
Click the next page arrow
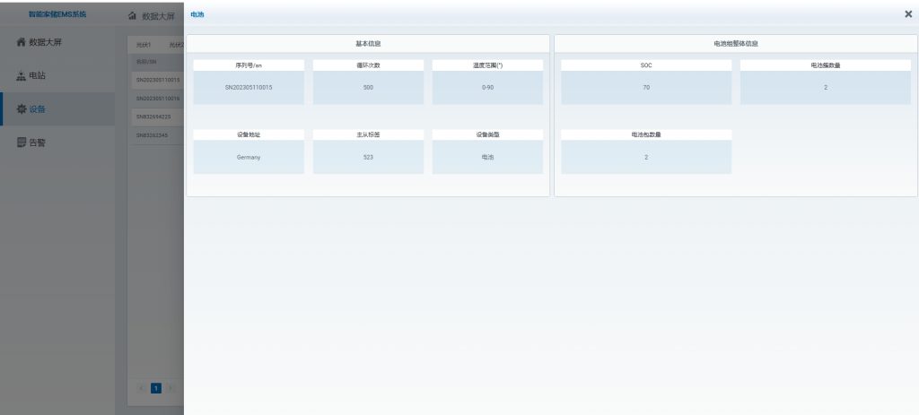[x=171, y=388]
